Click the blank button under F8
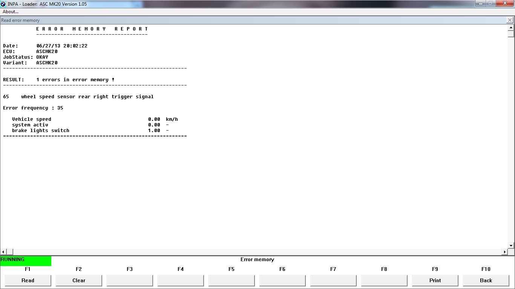This screenshot has width=515, height=289. [384, 280]
